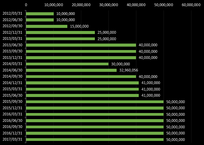
Task: Click the bar for 2017/03/31
Action: pyautogui.click(x=95, y=140)
